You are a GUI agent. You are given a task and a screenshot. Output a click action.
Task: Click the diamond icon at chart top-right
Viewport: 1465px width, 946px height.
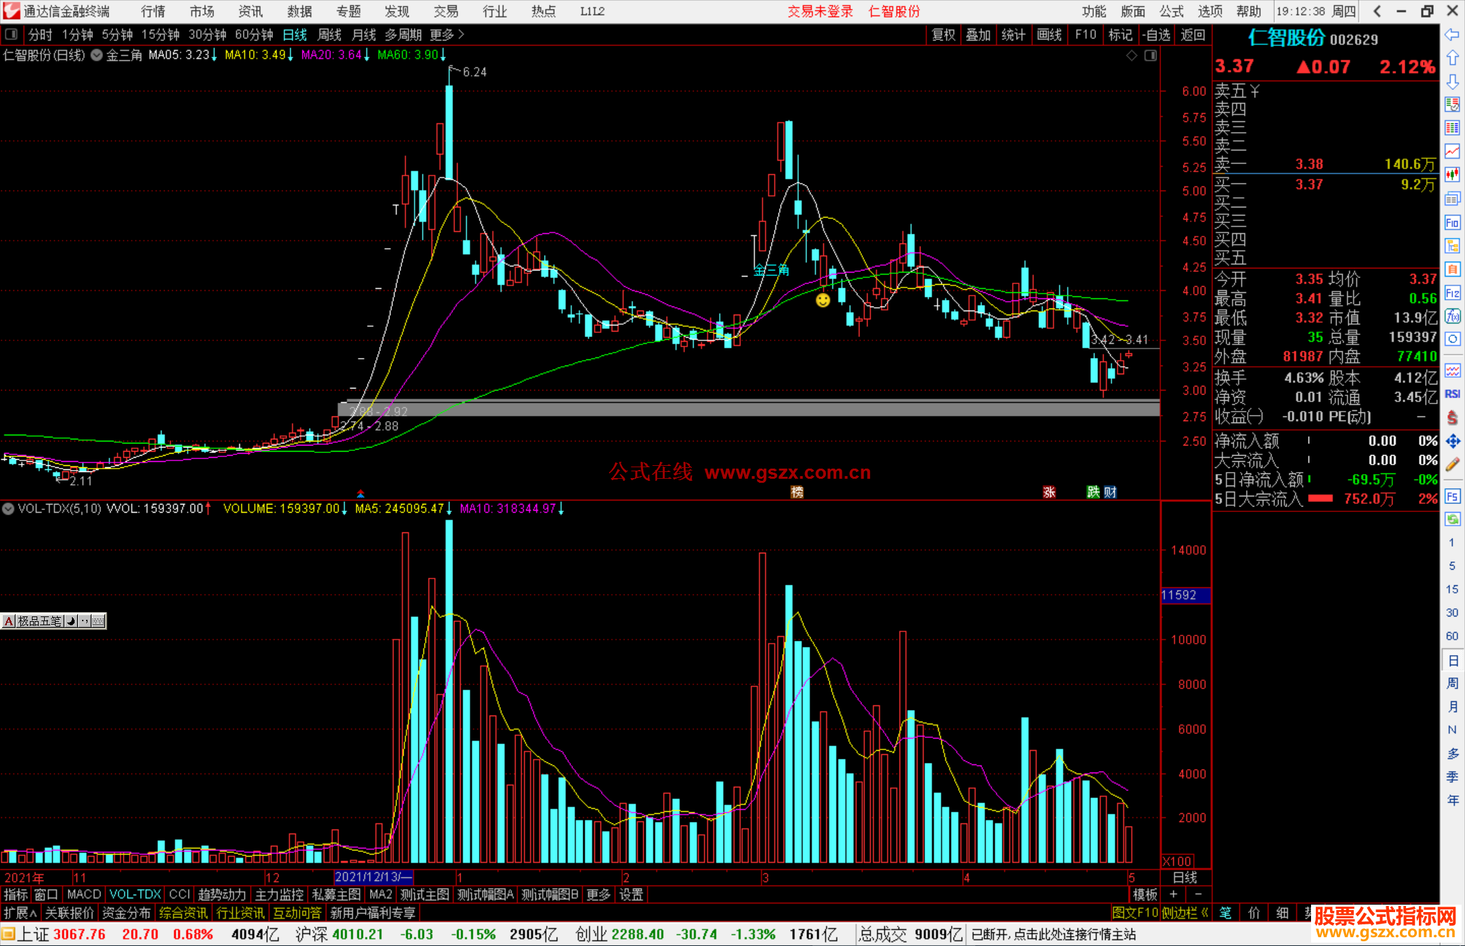(x=1131, y=56)
